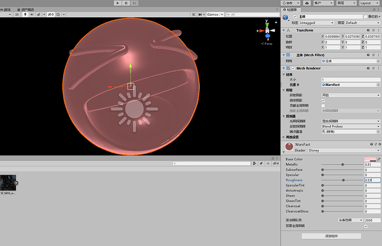Image resolution: width=382 pixels, height=246 pixels.
Task: Click the orientation gizmo X axis cone
Action: click(262, 30)
